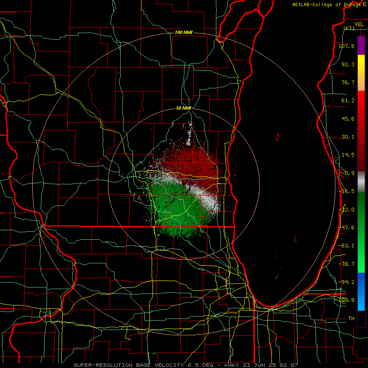Click the KMKX station identifier
Viewport: 368px width, 368px height.
tap(232, 365)
